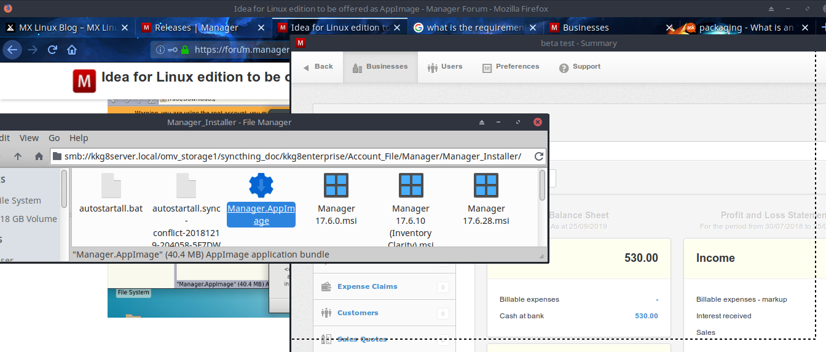This screenshot has width=826, height=352.
Task: Click the Income card heading
Action: pos(715,258)
